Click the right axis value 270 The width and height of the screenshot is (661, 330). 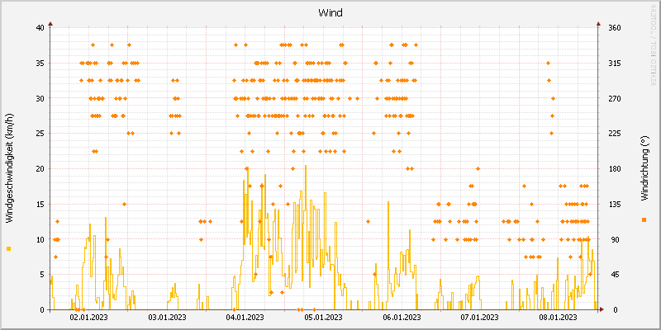coord(616,98)
